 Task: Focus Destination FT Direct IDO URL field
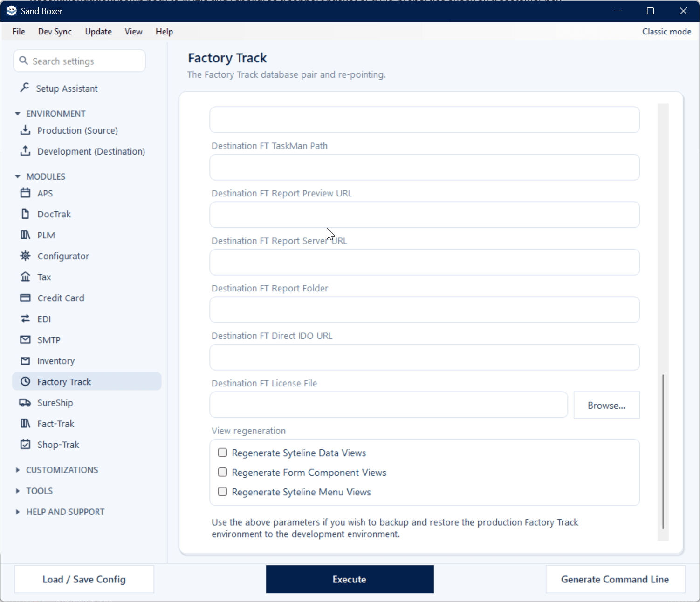click(x=425, y=357)
